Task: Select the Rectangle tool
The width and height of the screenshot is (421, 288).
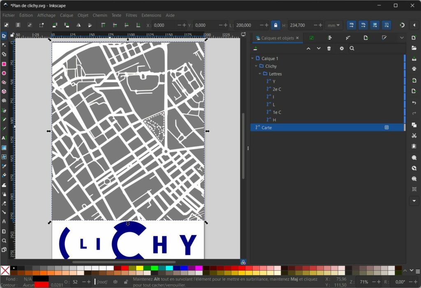Action: tap(4, 64)
